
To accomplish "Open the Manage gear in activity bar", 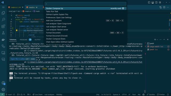I will [3, 90].
